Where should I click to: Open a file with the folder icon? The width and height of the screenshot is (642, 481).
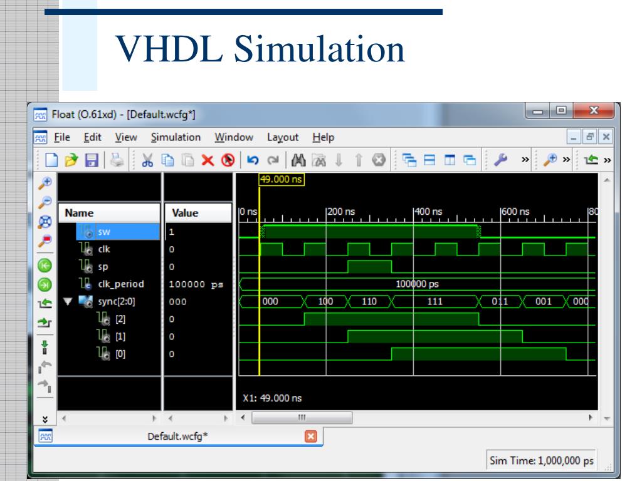(71, 160)
